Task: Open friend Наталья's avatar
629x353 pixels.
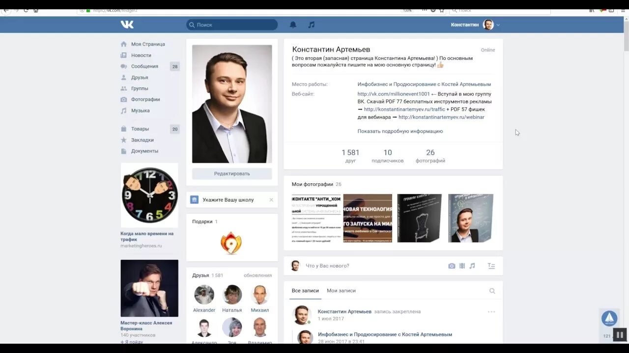Action: point(232,295)
